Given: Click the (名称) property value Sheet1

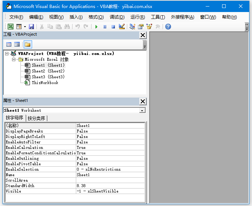Looking at the screenshot, I should 110,126.
